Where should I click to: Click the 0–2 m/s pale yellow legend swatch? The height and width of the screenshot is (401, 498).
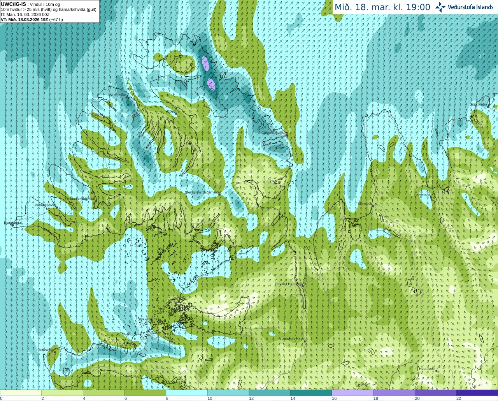pos(21,393)
